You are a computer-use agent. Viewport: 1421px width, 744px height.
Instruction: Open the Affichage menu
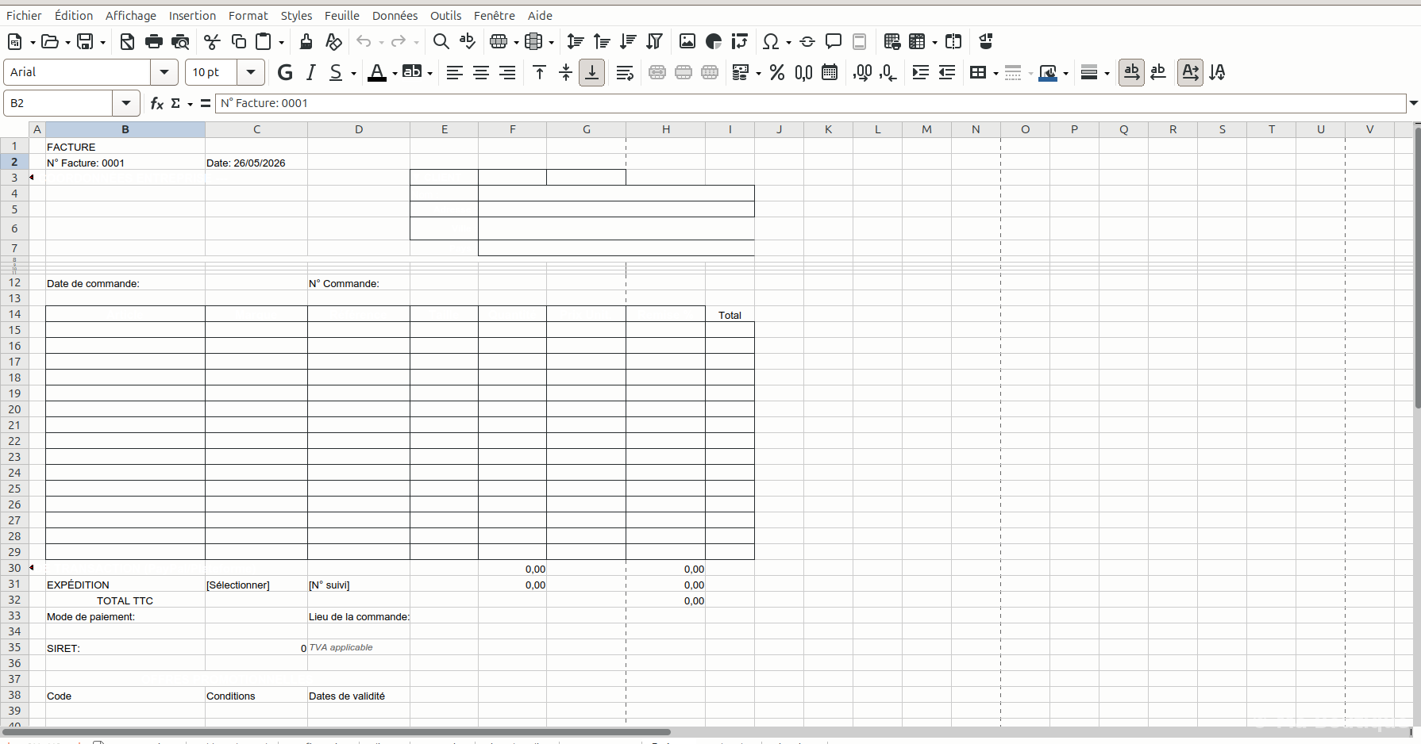tap(131, 16)
